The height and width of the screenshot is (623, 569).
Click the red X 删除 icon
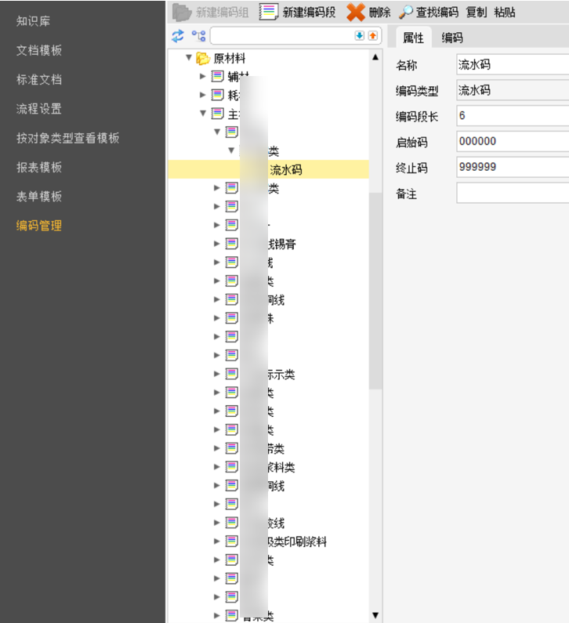(x=356, y=12)
